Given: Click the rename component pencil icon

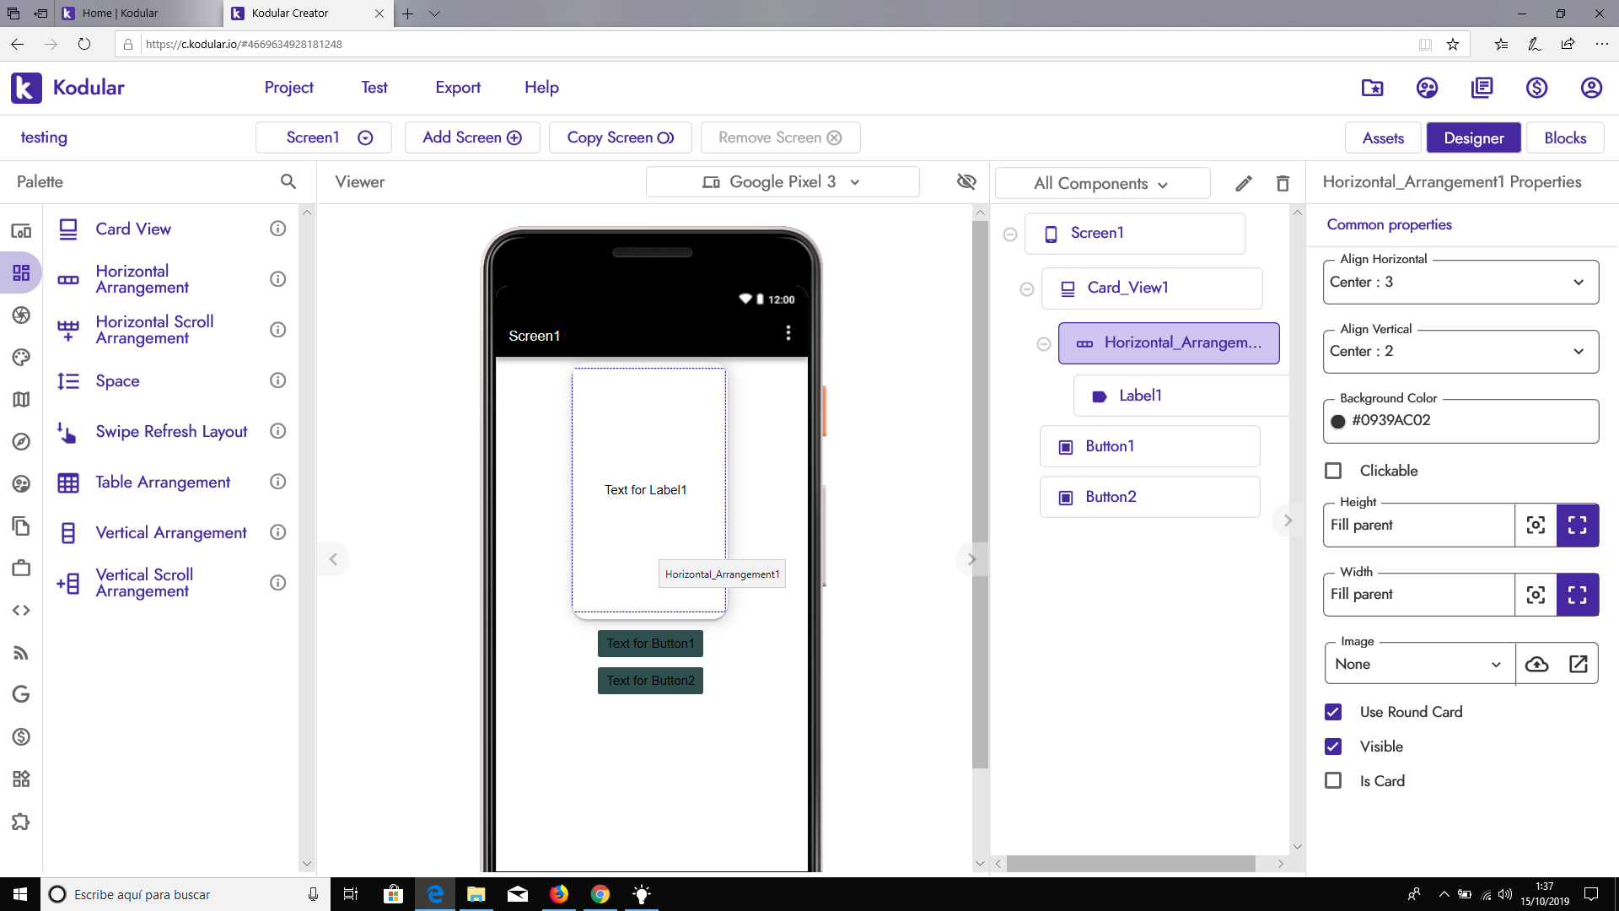Looking at the screenshot, I should [1244, 183].
